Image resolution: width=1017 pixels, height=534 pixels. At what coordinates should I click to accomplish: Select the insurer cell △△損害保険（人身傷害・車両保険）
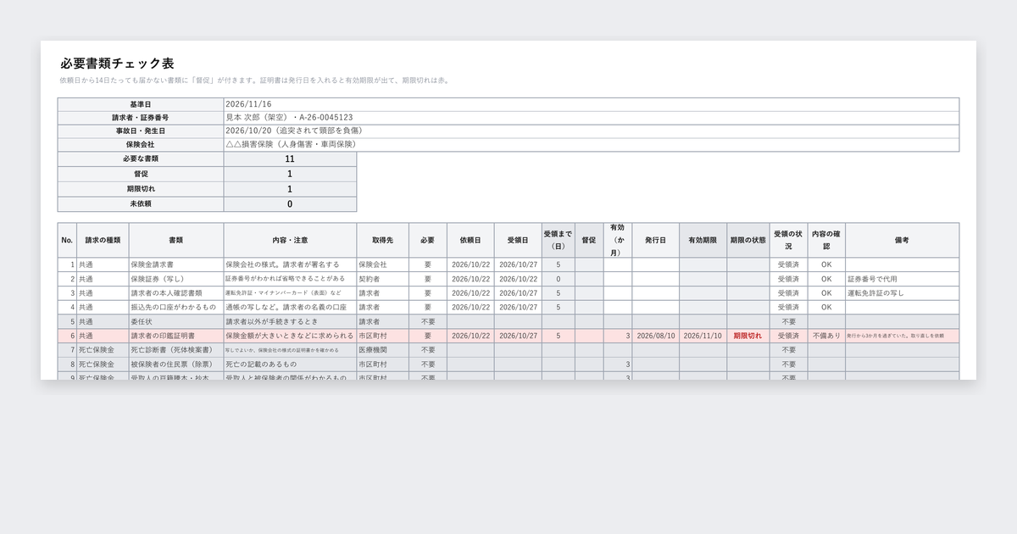coord(592,145)
